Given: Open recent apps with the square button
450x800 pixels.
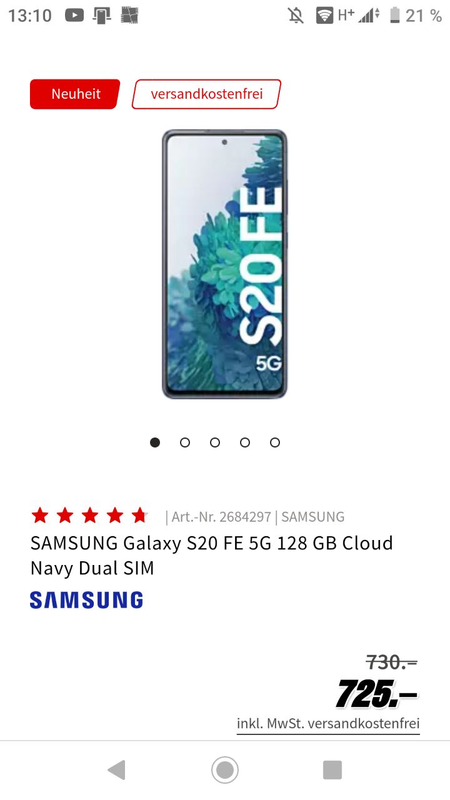Looking at the screenshot, I should pos(332,770).
